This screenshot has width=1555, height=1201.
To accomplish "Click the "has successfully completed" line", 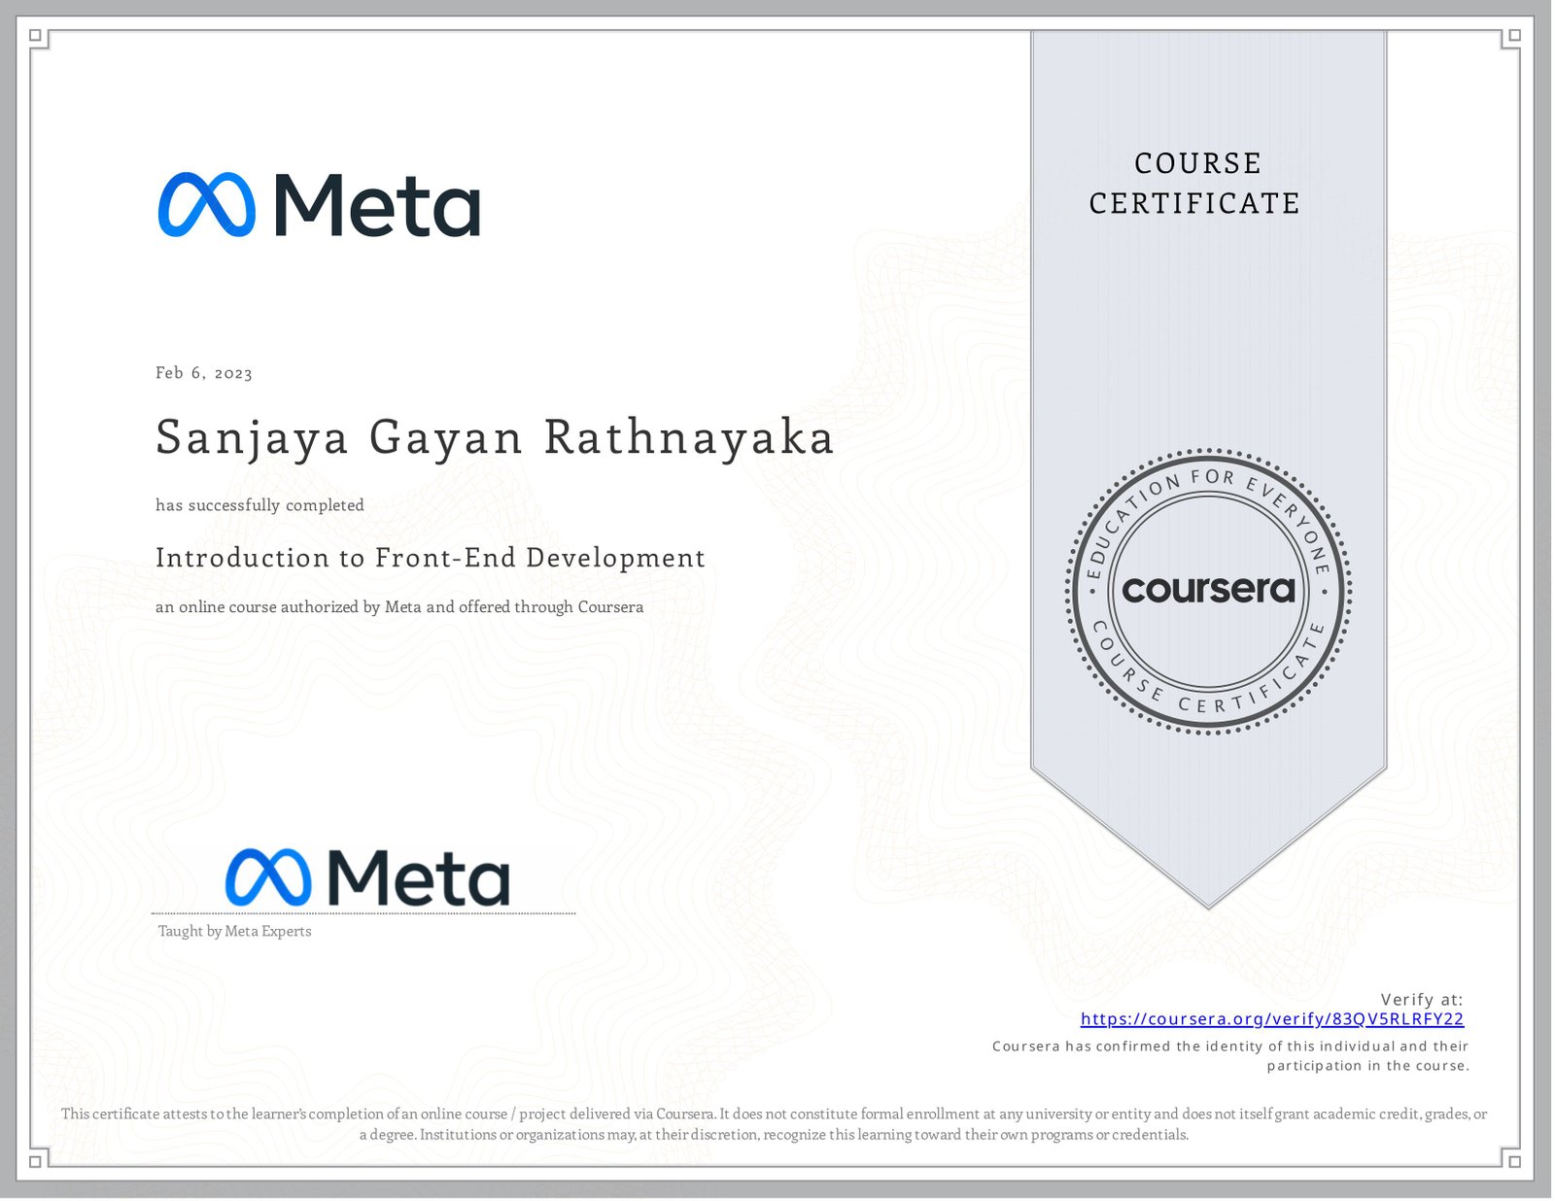I will tap(259, 505).
